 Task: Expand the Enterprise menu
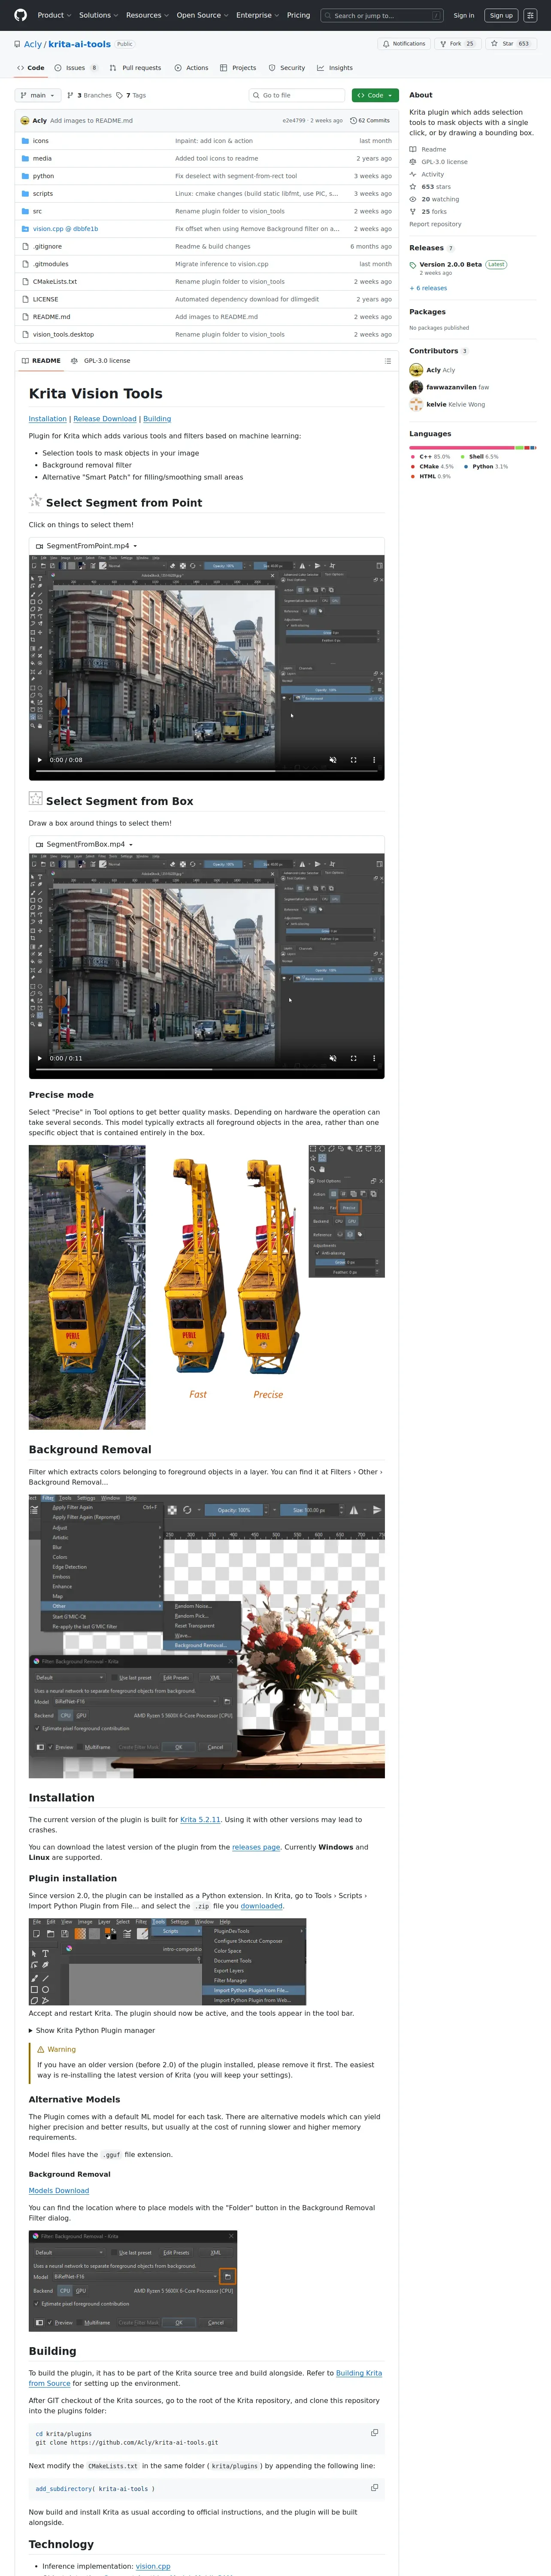pyautogui.click(x=257, y=15)
